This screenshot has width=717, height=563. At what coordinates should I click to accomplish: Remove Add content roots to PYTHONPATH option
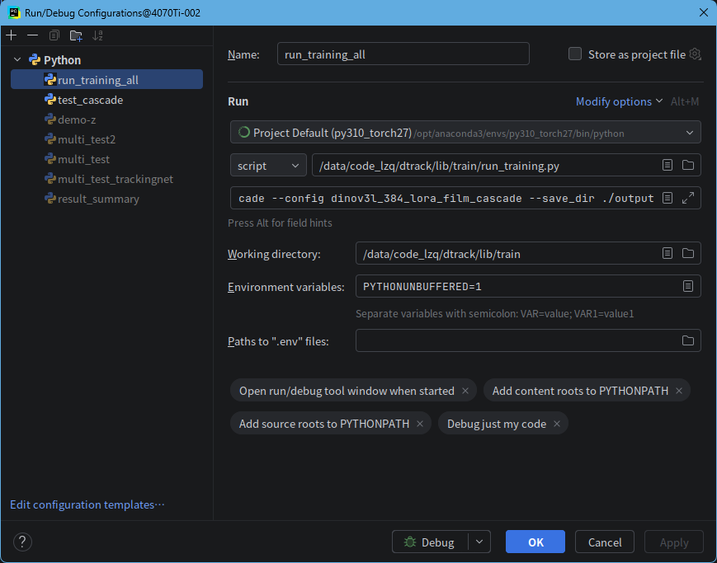(x=679, y=391)
